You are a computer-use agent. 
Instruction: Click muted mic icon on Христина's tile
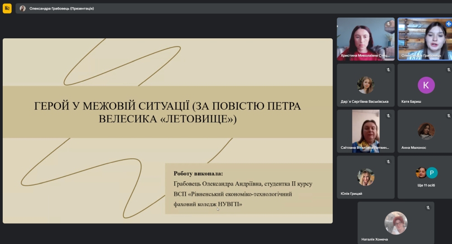tap(388, 24)
